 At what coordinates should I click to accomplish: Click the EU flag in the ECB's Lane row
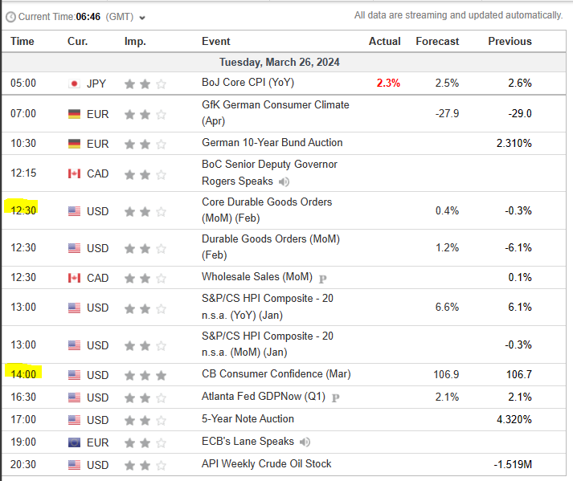coord(75,442)
